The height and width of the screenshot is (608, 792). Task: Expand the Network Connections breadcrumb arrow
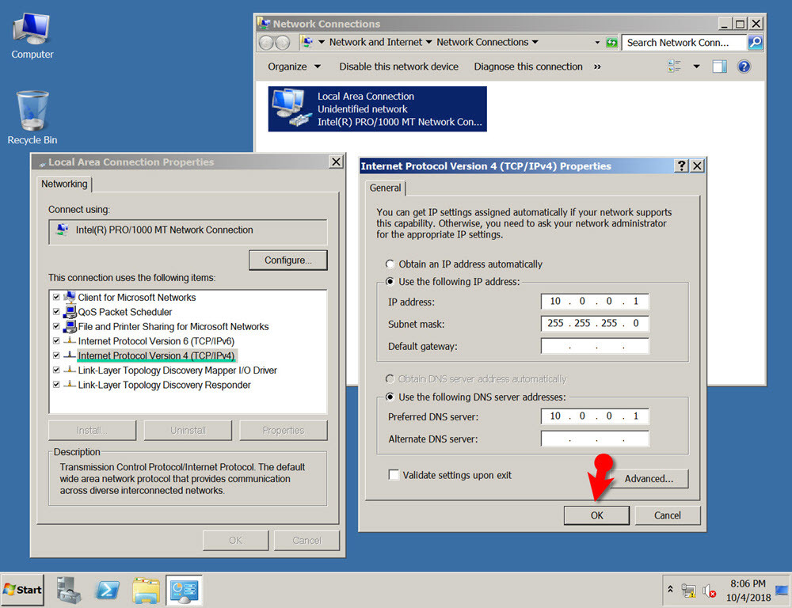[x=535, y=43]
